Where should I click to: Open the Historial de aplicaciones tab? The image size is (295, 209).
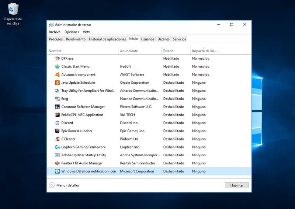[107, 39]
